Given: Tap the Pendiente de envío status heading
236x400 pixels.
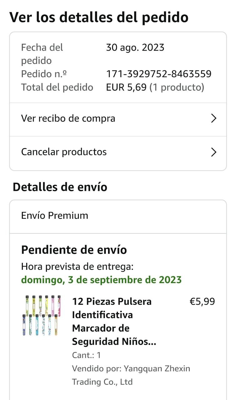Looking at the screenshot, I should 74,250.
